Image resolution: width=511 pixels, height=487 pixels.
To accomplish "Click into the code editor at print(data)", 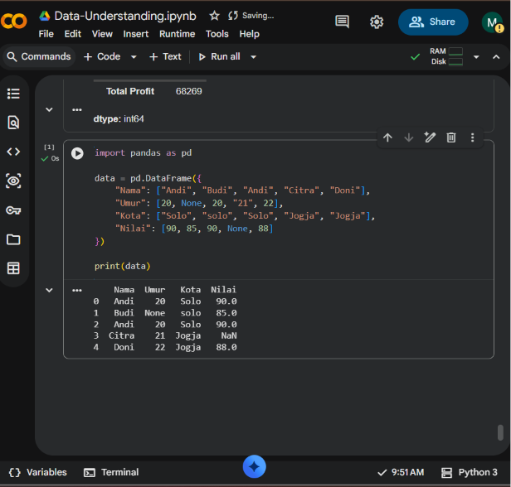I will pos(122,267).
